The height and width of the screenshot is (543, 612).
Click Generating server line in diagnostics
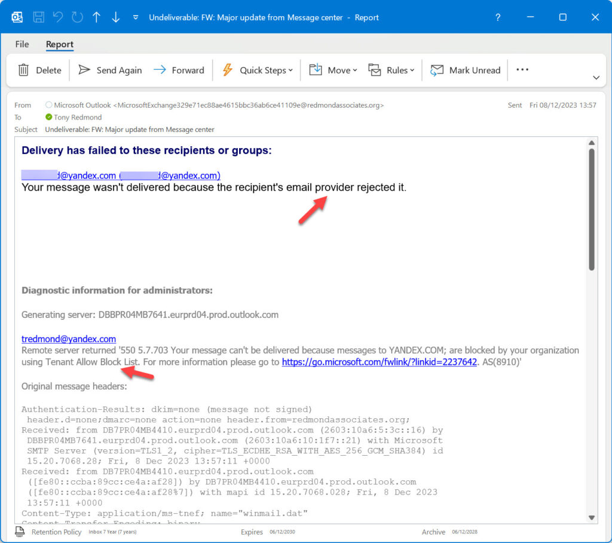150,315
